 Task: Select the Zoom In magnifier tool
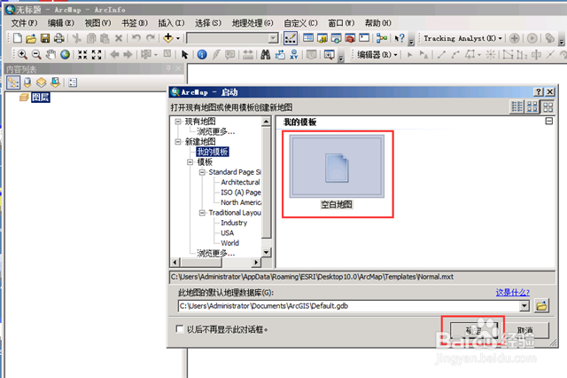point(22,55)
